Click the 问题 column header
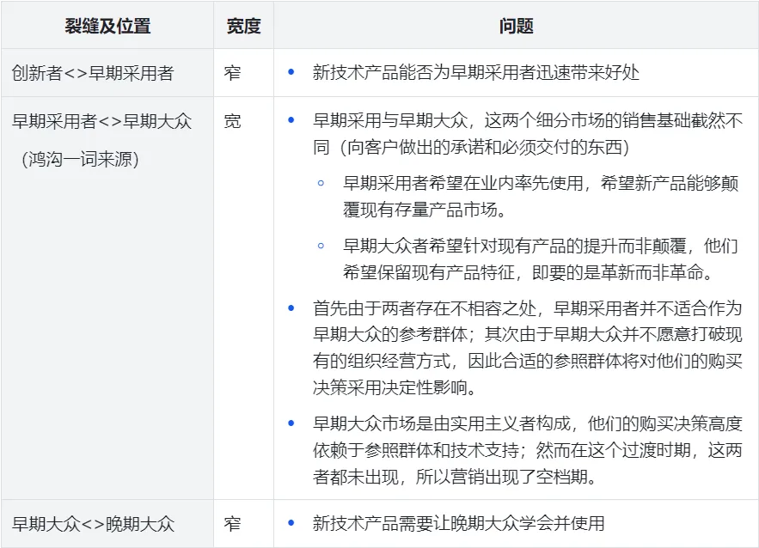This screenshot has height=548, width=759. [x=516, y=26]
